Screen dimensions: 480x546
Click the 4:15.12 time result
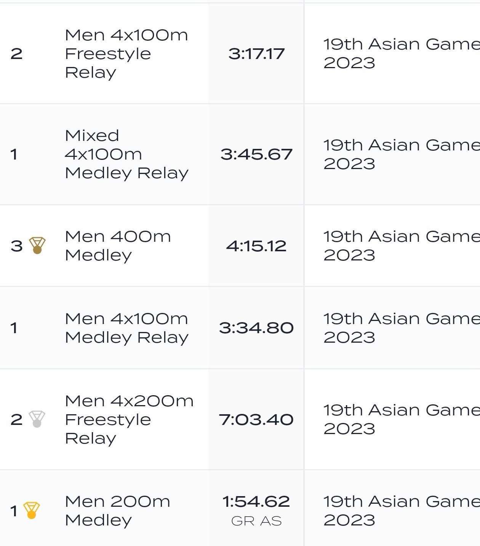point(256,246)
